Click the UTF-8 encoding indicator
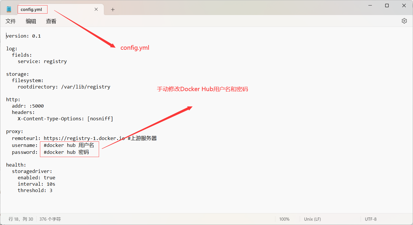 (371, 219)
